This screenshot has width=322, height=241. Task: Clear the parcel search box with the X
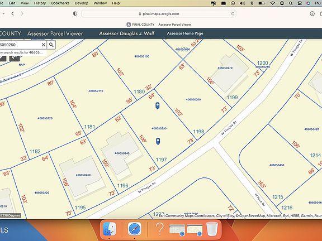(x=44, y=45)
